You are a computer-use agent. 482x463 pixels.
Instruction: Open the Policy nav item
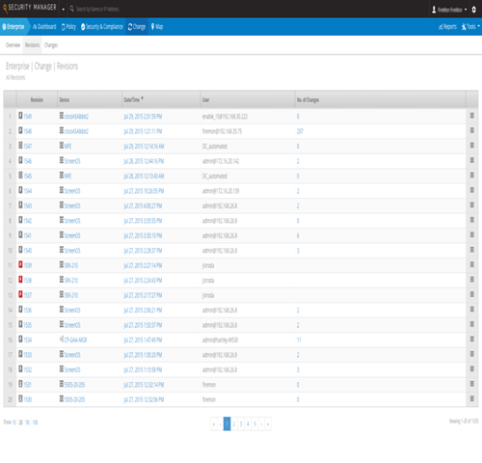click(x=68, y=27)
